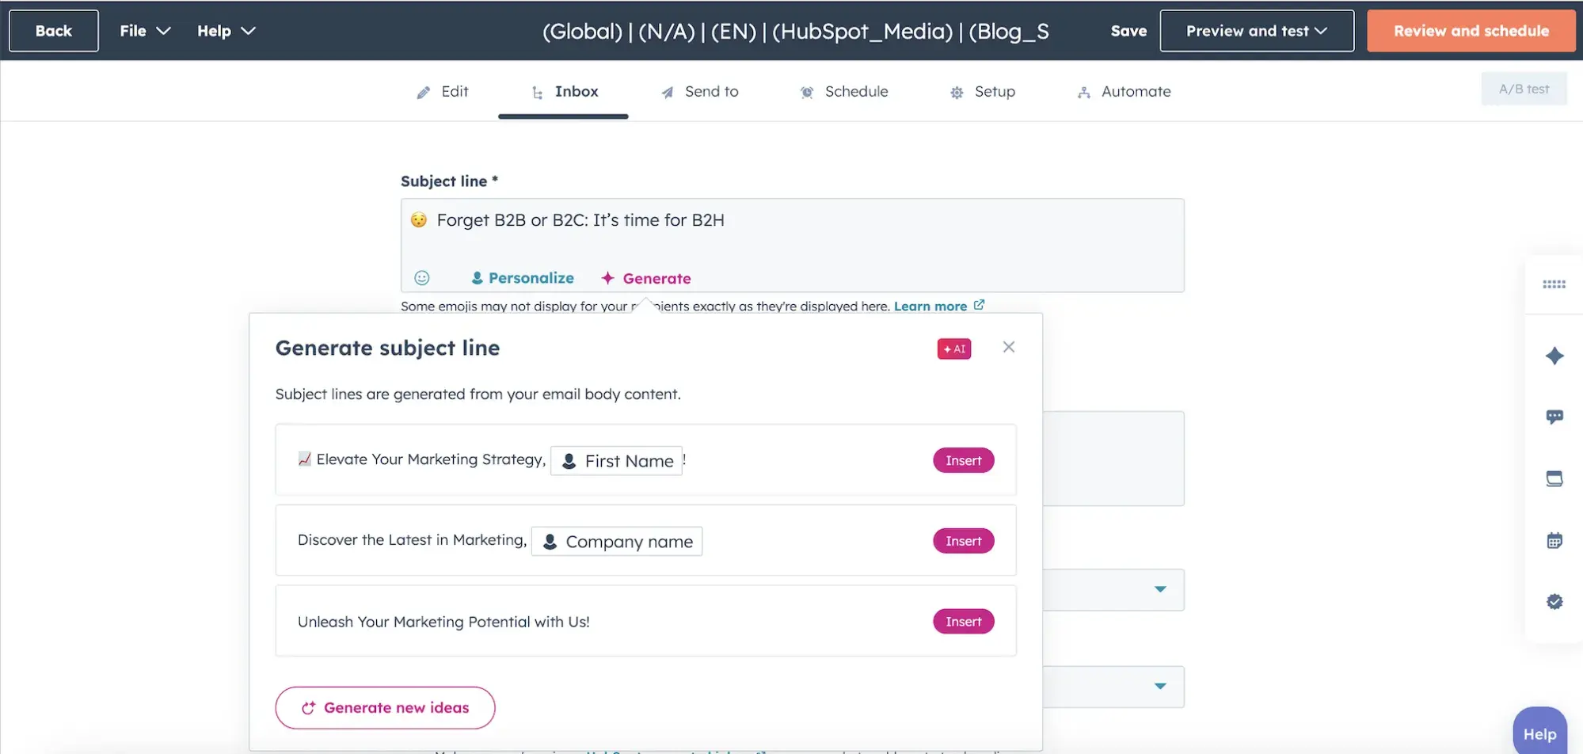This screenshot has height=754, width=1583.
Task: Click Generate new ideas
Action: [x=385, y=707]
